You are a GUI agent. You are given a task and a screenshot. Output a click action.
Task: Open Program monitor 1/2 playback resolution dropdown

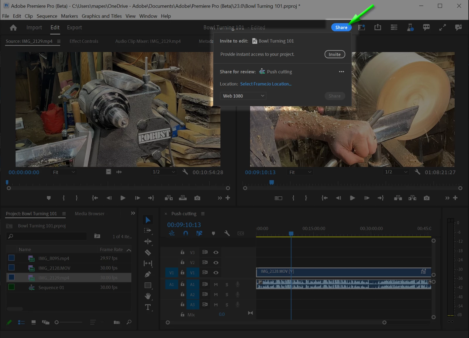click(396, 172)
